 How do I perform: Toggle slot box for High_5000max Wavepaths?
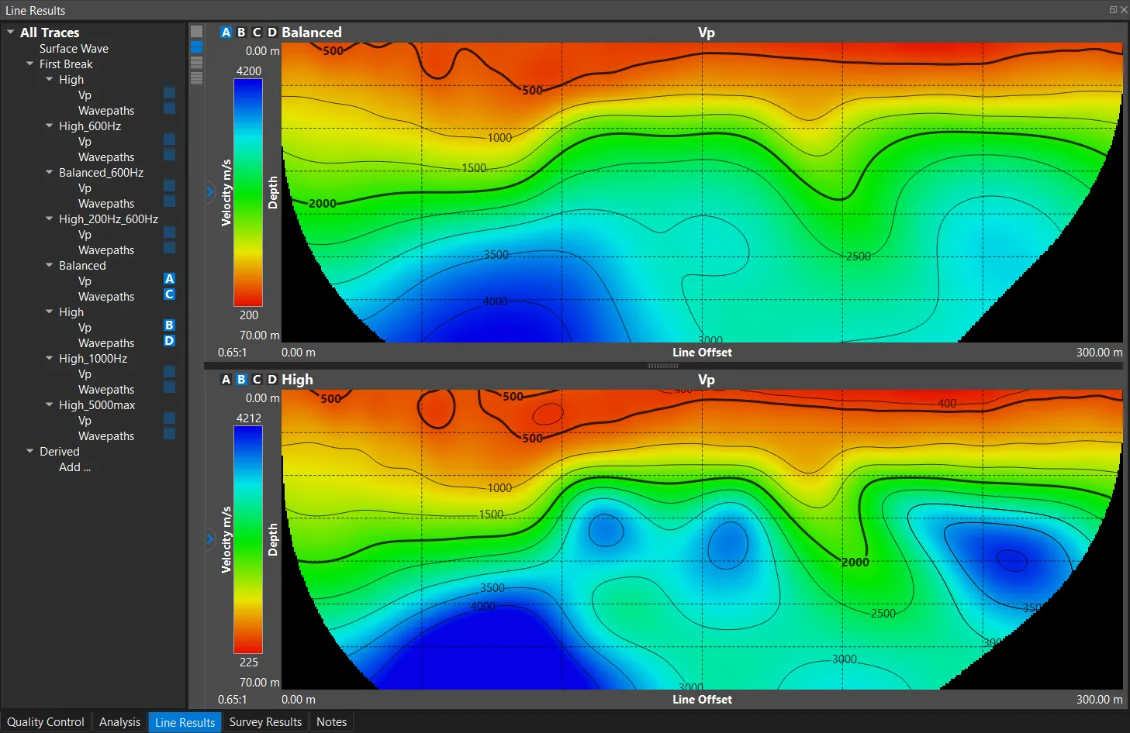click(169, 434)
